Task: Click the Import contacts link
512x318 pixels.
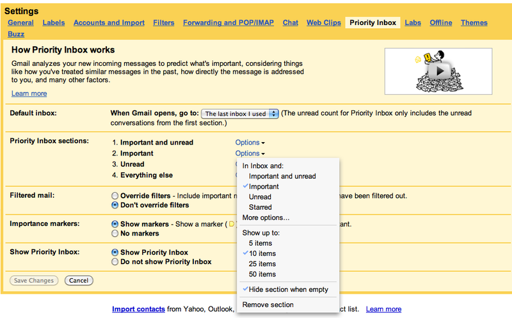Action: [138, 309]
